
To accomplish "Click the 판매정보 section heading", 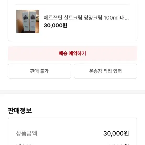I will click(x=20, y=111).
